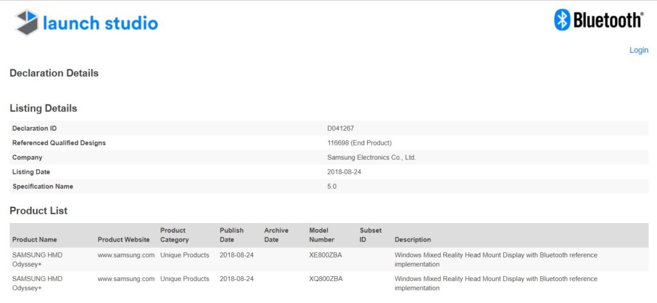Screen dimensions: 657x303
Task: Open www.samsung.com in XE800ZBA row
Action: point(126,255)
